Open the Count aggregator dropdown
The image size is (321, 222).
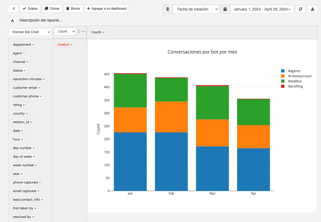coord(65,31)
